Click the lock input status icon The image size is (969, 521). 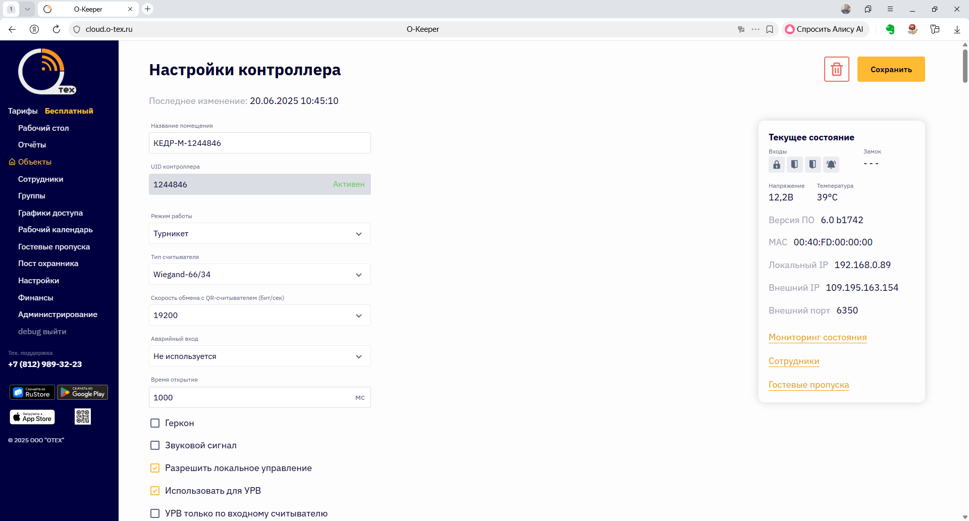pos(776,165)
